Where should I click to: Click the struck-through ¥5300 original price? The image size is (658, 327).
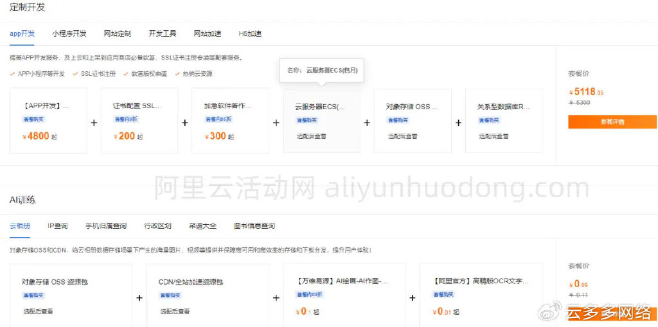[580, 102]
